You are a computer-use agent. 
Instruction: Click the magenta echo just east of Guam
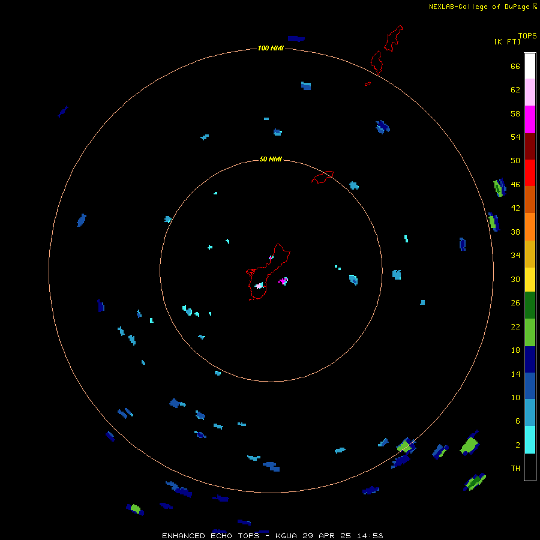283,281
